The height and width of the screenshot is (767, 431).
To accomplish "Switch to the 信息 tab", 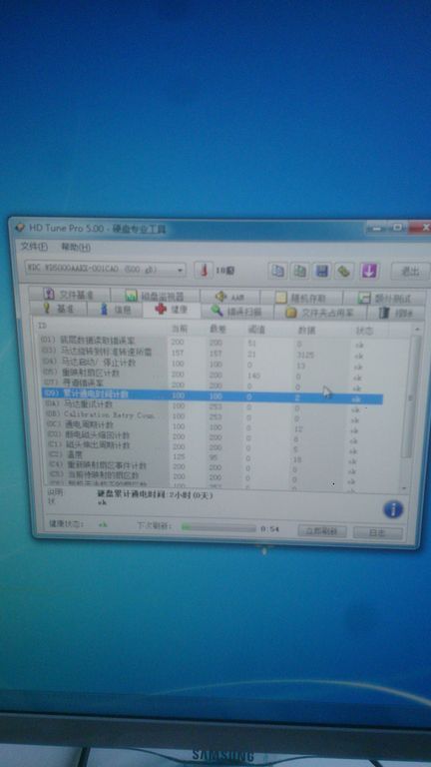I will [x=116, y=310].
